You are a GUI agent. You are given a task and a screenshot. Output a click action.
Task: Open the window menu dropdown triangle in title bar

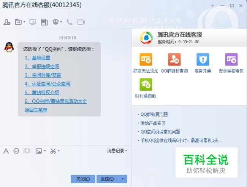point(212,6)
